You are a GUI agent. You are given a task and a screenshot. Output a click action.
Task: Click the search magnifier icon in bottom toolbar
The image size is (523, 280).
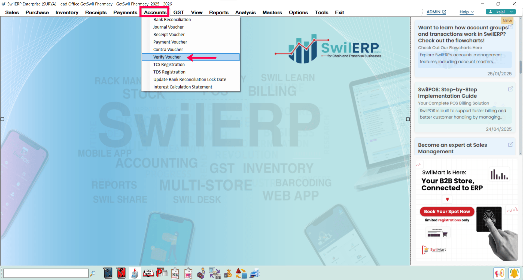pyautogui.click(x=93, y=273)
